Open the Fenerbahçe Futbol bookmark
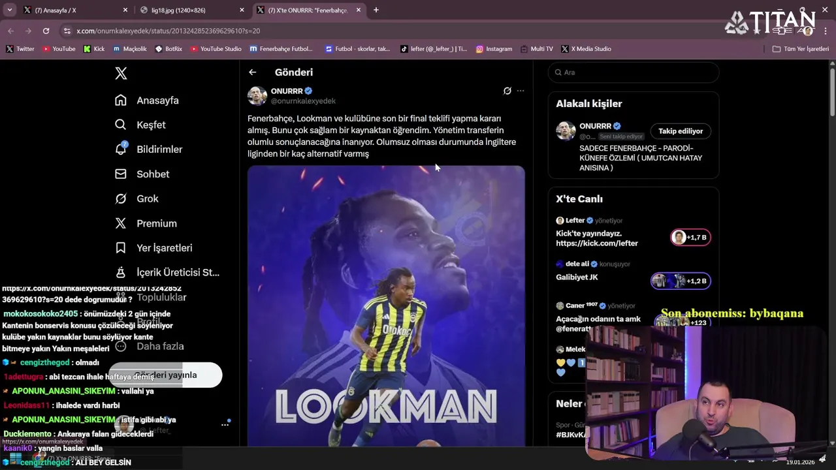 pyautogui.click(x=281, y=49)
